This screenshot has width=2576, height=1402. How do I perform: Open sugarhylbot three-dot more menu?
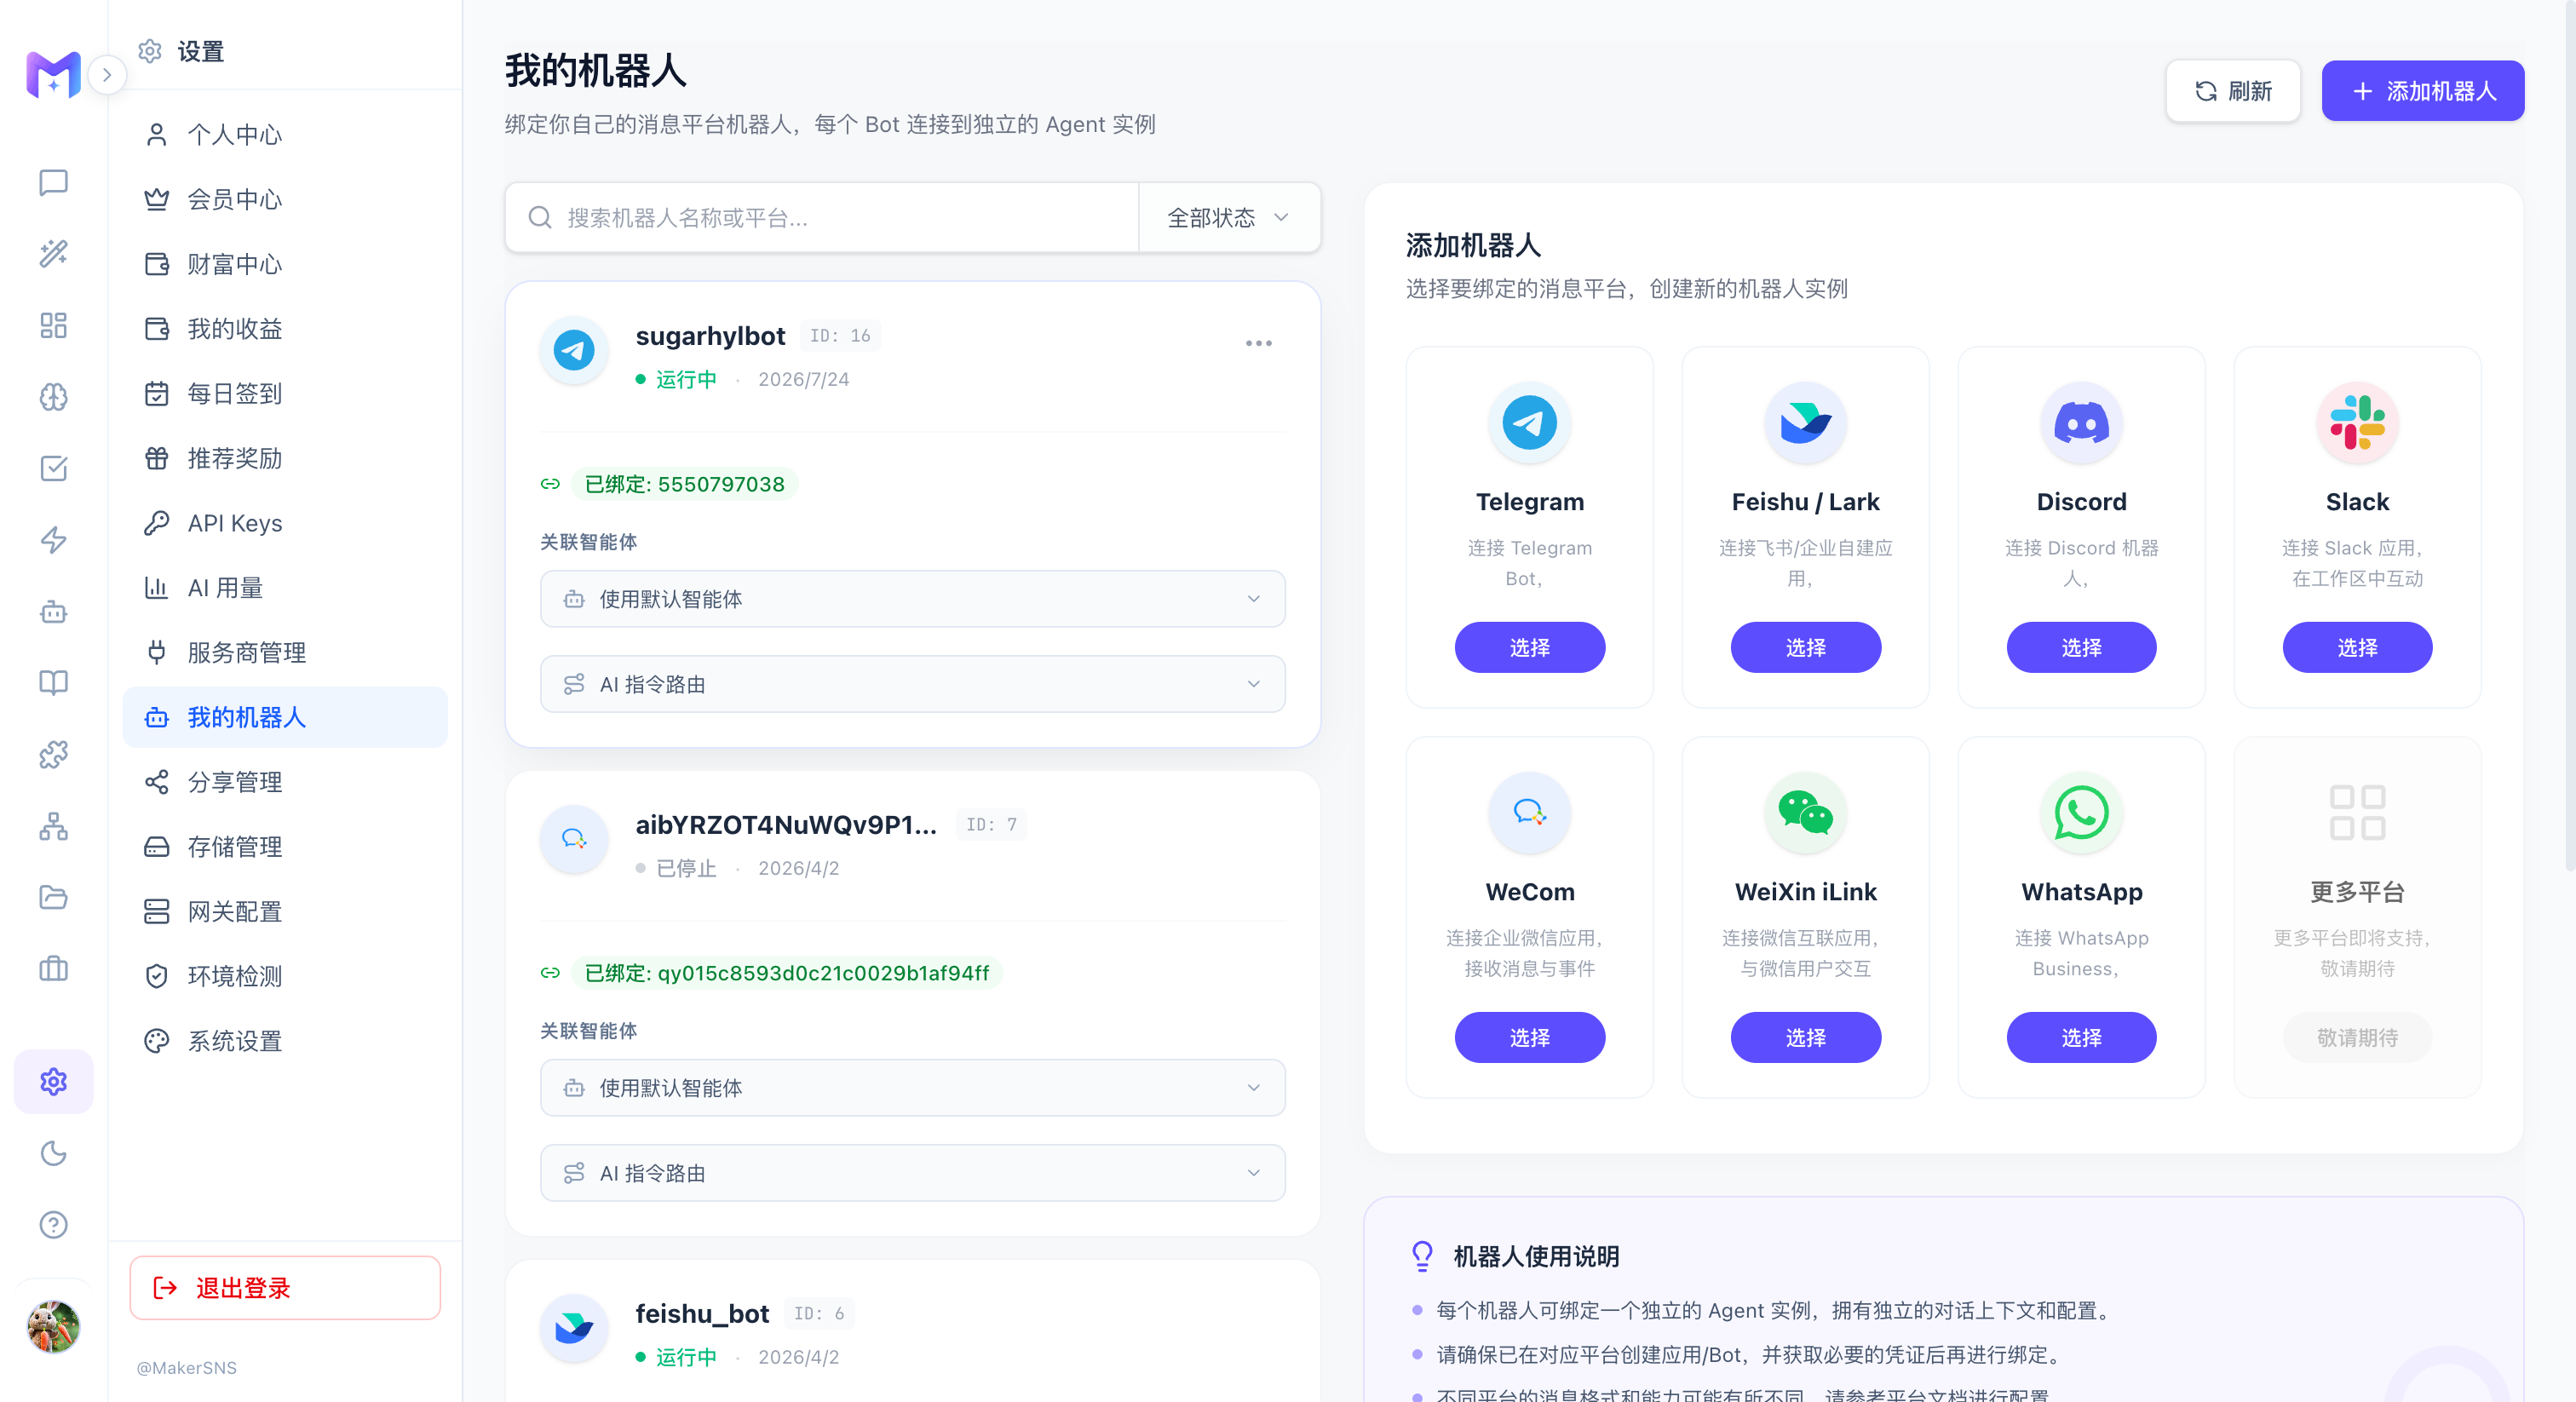tap(1259, 343)
